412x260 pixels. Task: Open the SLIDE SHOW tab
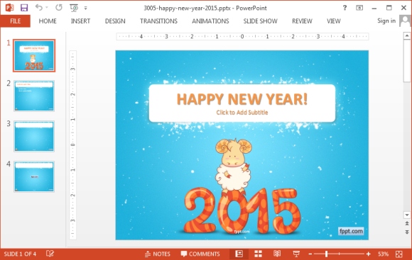pos(260,21)
